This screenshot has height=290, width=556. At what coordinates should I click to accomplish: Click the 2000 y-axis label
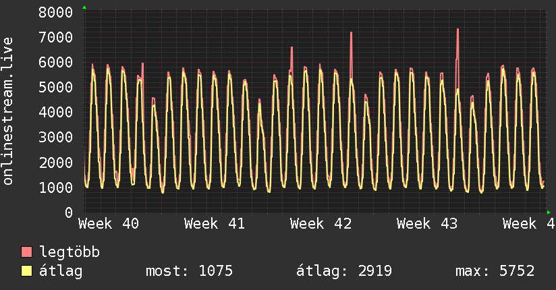pos(56,163)
